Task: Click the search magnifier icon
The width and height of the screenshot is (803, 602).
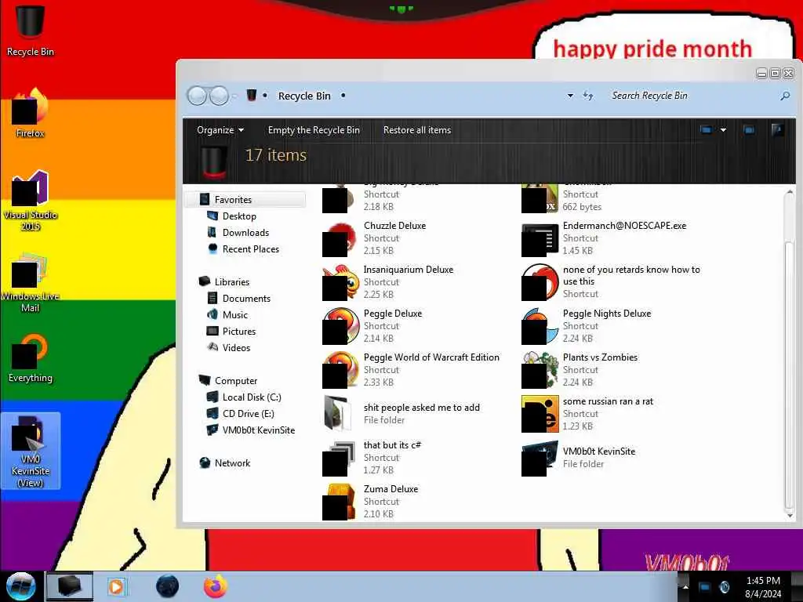Action: coord(784,96)
